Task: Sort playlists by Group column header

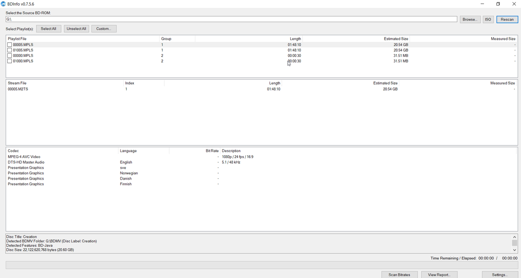Action: click(177, 39)
